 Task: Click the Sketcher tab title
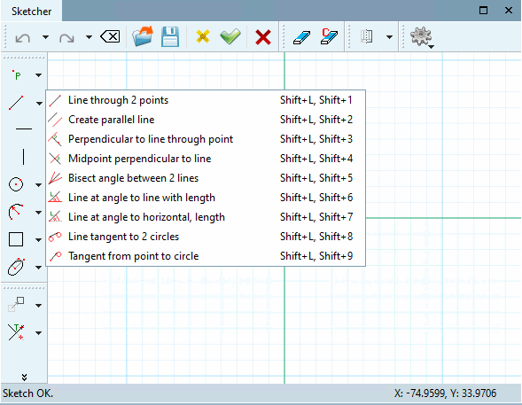(31, 12)
